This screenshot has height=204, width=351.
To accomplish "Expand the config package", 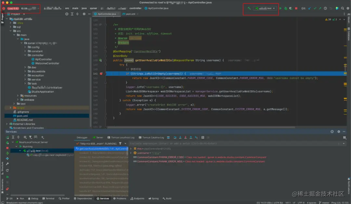I will [x=25, y=47].
